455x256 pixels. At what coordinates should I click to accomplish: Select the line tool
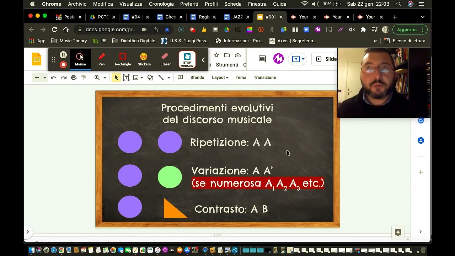click(161, 78)
